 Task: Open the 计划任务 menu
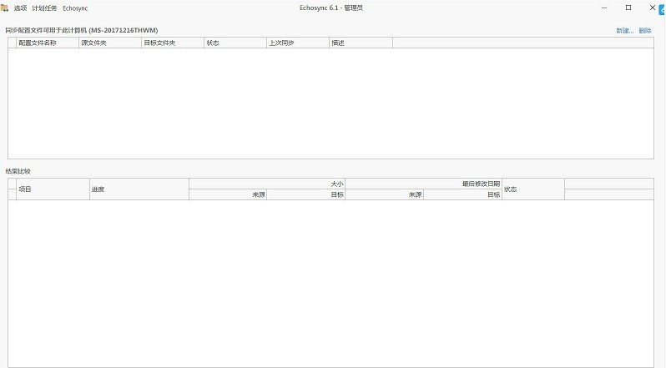click(x=44, y=8)
